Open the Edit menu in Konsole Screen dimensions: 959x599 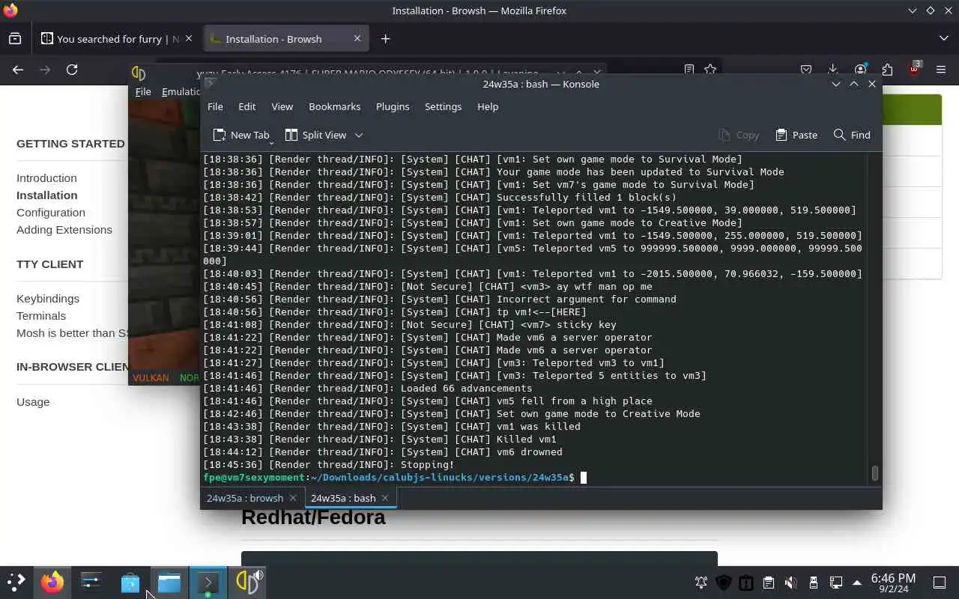tap(247, 106)
